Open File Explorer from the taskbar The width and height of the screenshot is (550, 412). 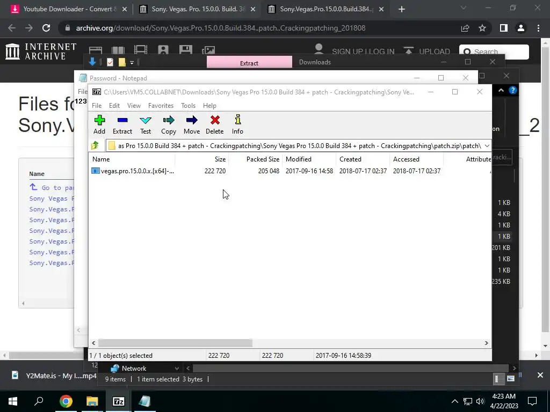click(x=92, y=401)
